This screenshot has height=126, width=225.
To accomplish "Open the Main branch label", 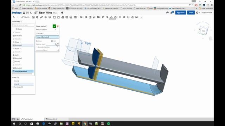I will point(56,13).
